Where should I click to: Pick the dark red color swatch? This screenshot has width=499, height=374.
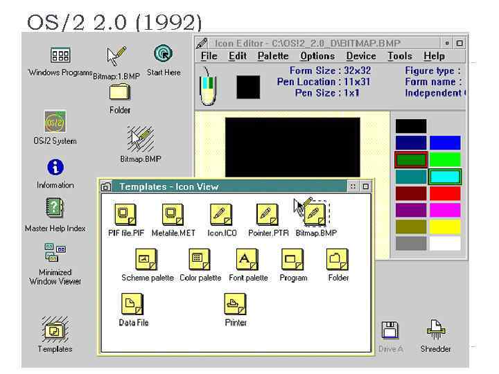coord(411,193)
